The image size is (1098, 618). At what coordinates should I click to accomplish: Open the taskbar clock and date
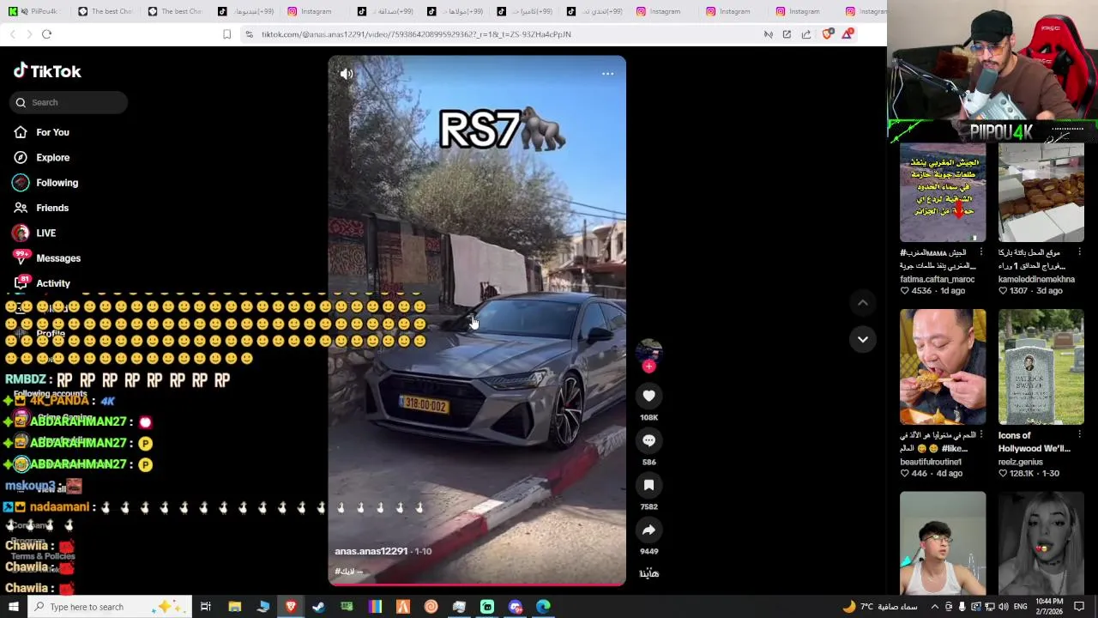coord(1050,607)
